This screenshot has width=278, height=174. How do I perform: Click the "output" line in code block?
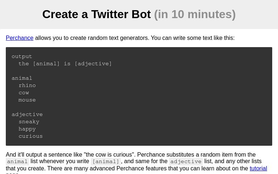click(x=22, y=57)
